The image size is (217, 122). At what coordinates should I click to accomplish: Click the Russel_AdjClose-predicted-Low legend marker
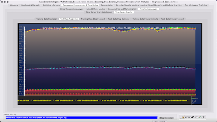[54, 100]
